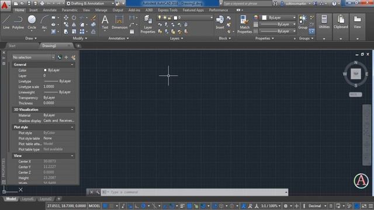
Task: Expand the Layers panel dropdown
Action: [x=176, y=38]
